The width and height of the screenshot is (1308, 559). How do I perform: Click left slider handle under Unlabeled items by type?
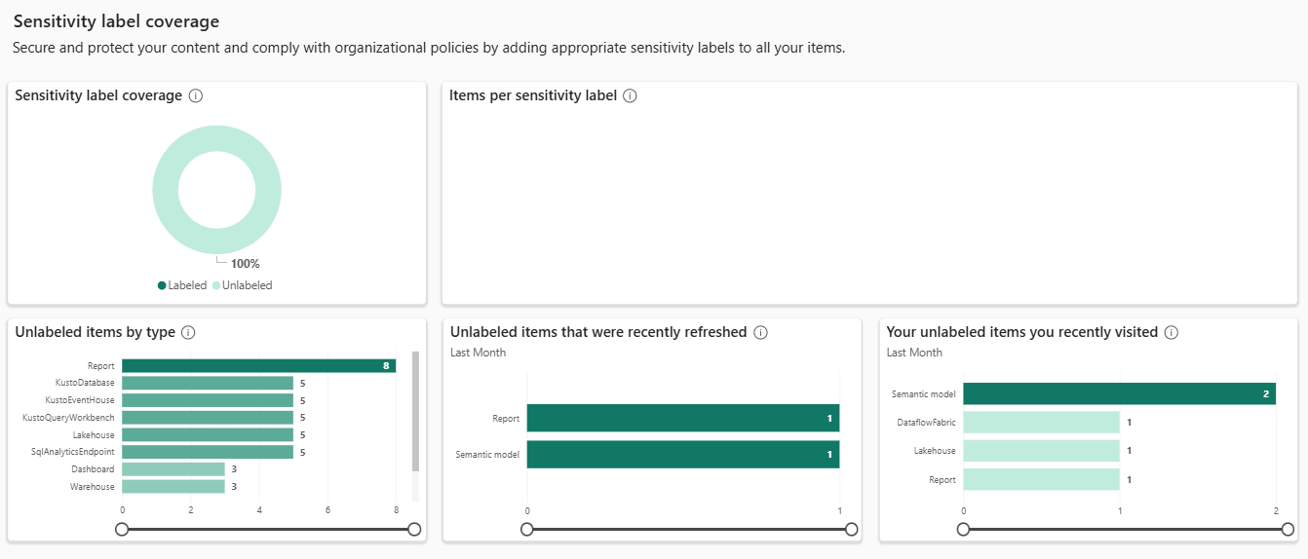(122, 529)
